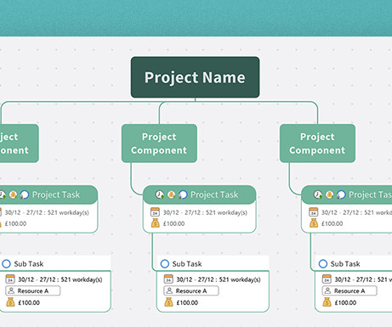Click money bag icon in center Project Task
The image size is (392, 327).
(156, 223)
